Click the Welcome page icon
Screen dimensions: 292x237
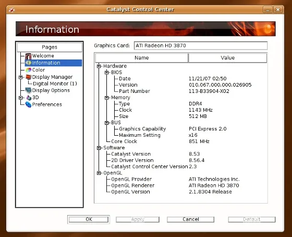(x=28, y=56)
